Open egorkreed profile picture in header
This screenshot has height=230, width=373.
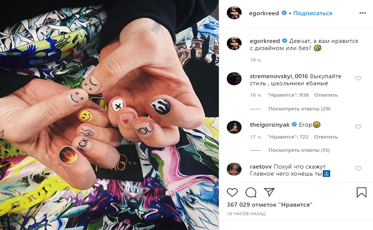tap(234, 13)
